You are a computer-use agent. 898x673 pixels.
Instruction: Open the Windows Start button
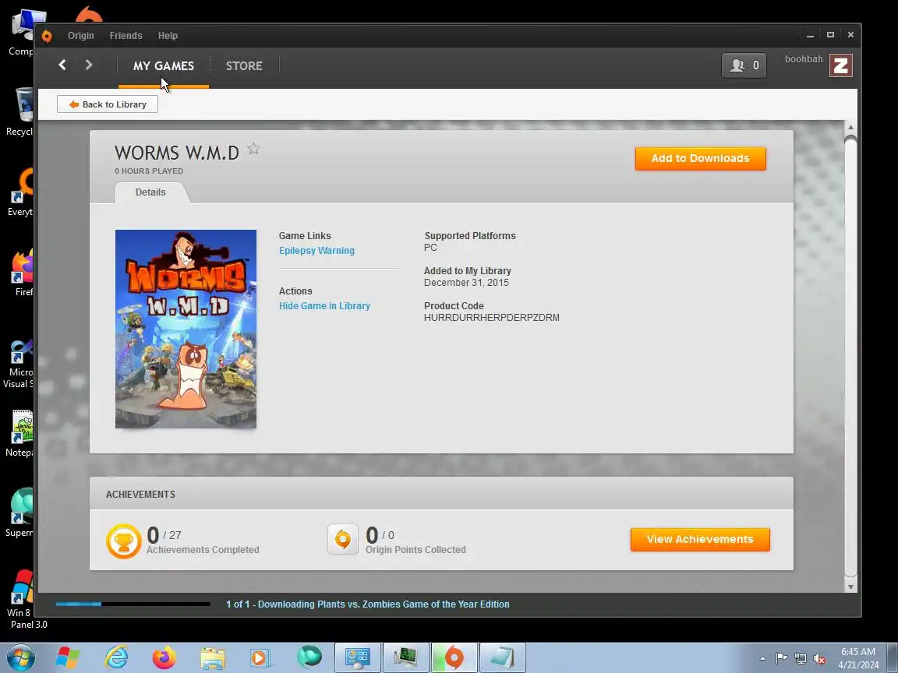pos(21,657)
